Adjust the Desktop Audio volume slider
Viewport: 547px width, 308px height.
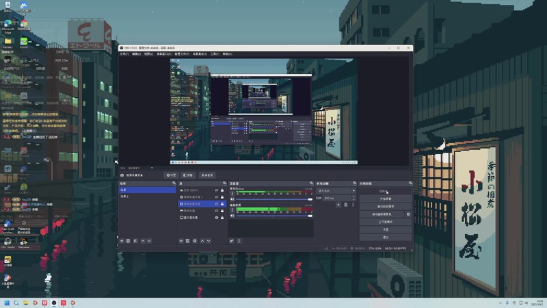[274, 216]
